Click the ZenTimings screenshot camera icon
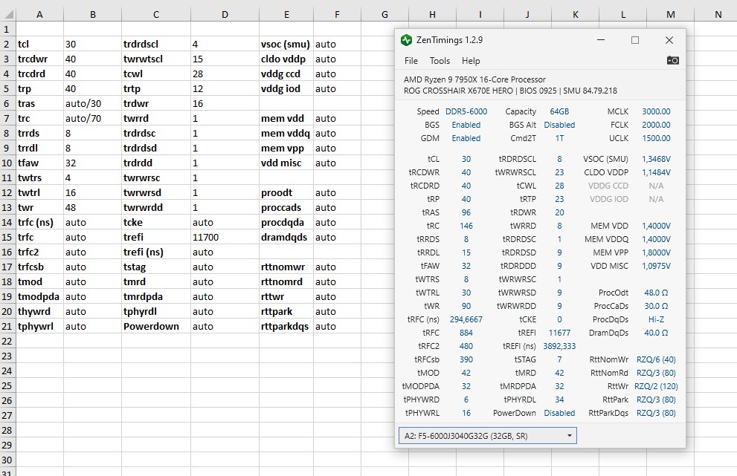This screenshot has width=737, height=476. [x=672, y=60]
